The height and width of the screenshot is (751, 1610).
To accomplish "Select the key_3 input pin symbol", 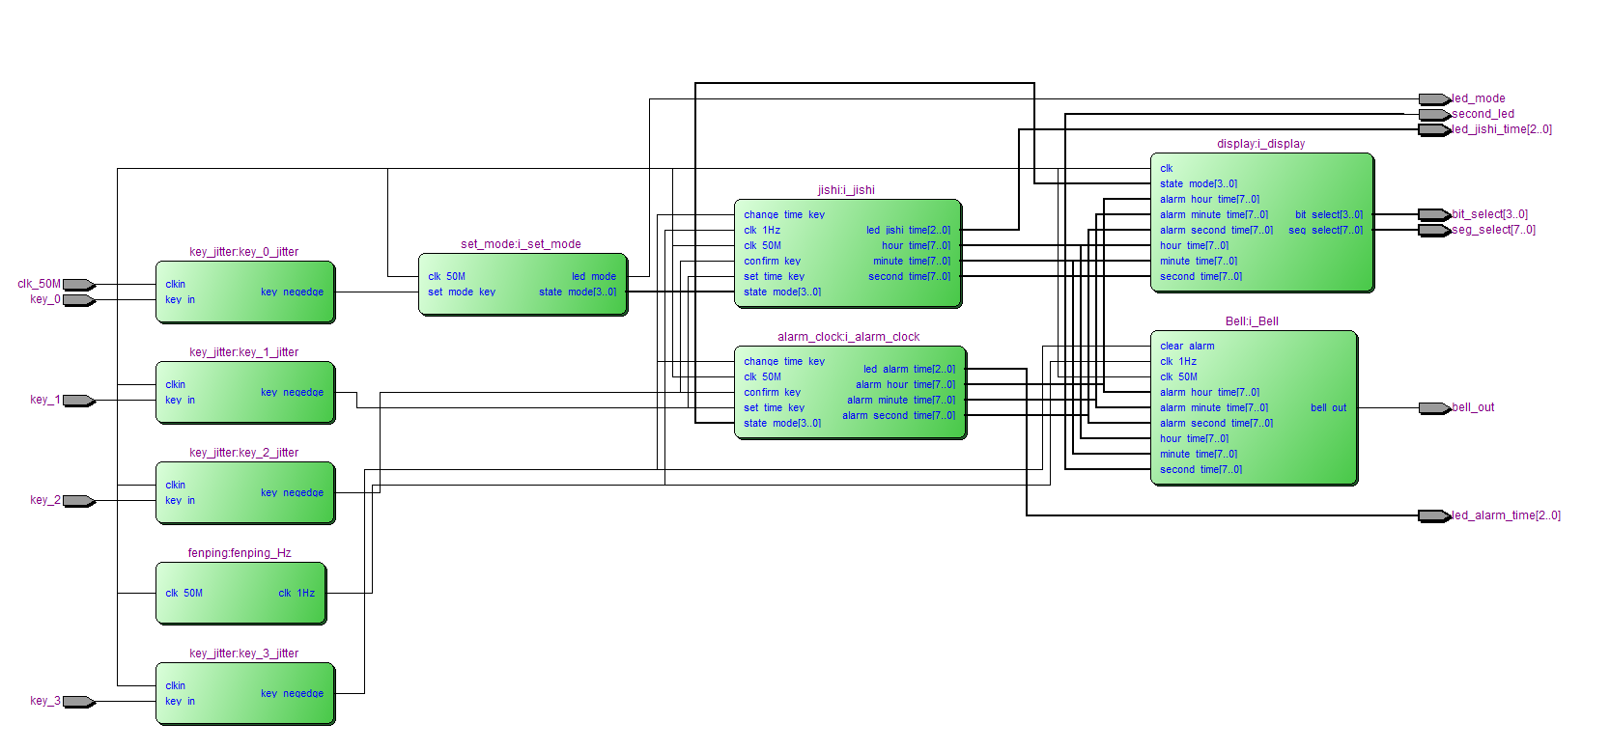I will (79, 702).
